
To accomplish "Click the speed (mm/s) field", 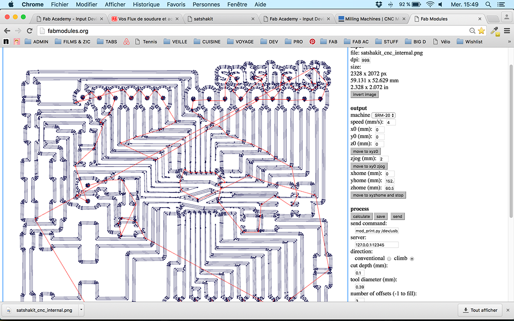I will tap(390, 122).
